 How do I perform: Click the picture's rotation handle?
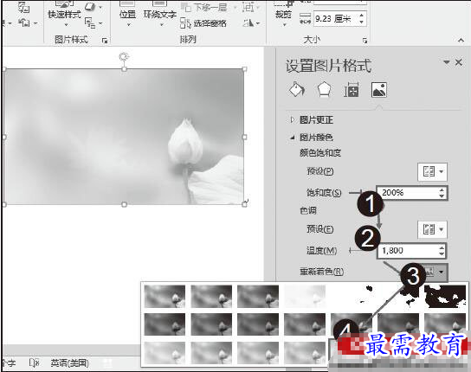[x=124, y=56]
